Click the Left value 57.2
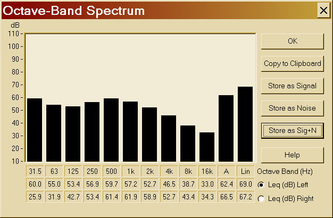 point(131,184)
